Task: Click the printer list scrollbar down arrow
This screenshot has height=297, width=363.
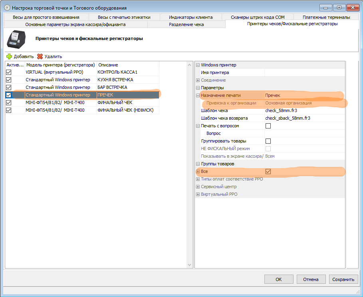Action: (x=190, y=265)
